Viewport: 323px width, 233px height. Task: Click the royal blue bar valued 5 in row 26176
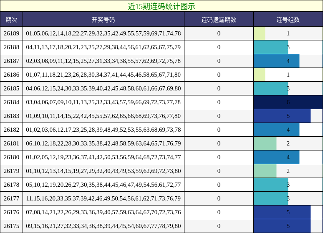[282, 213]
